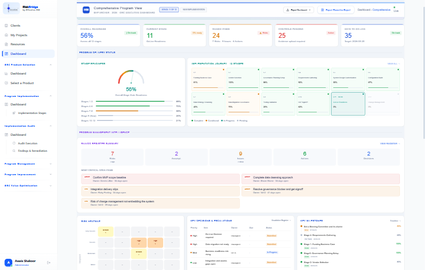Click the Stages 7-8 orange progress bar
This screenshot has height=270, width=425.
tap(134, 111)
